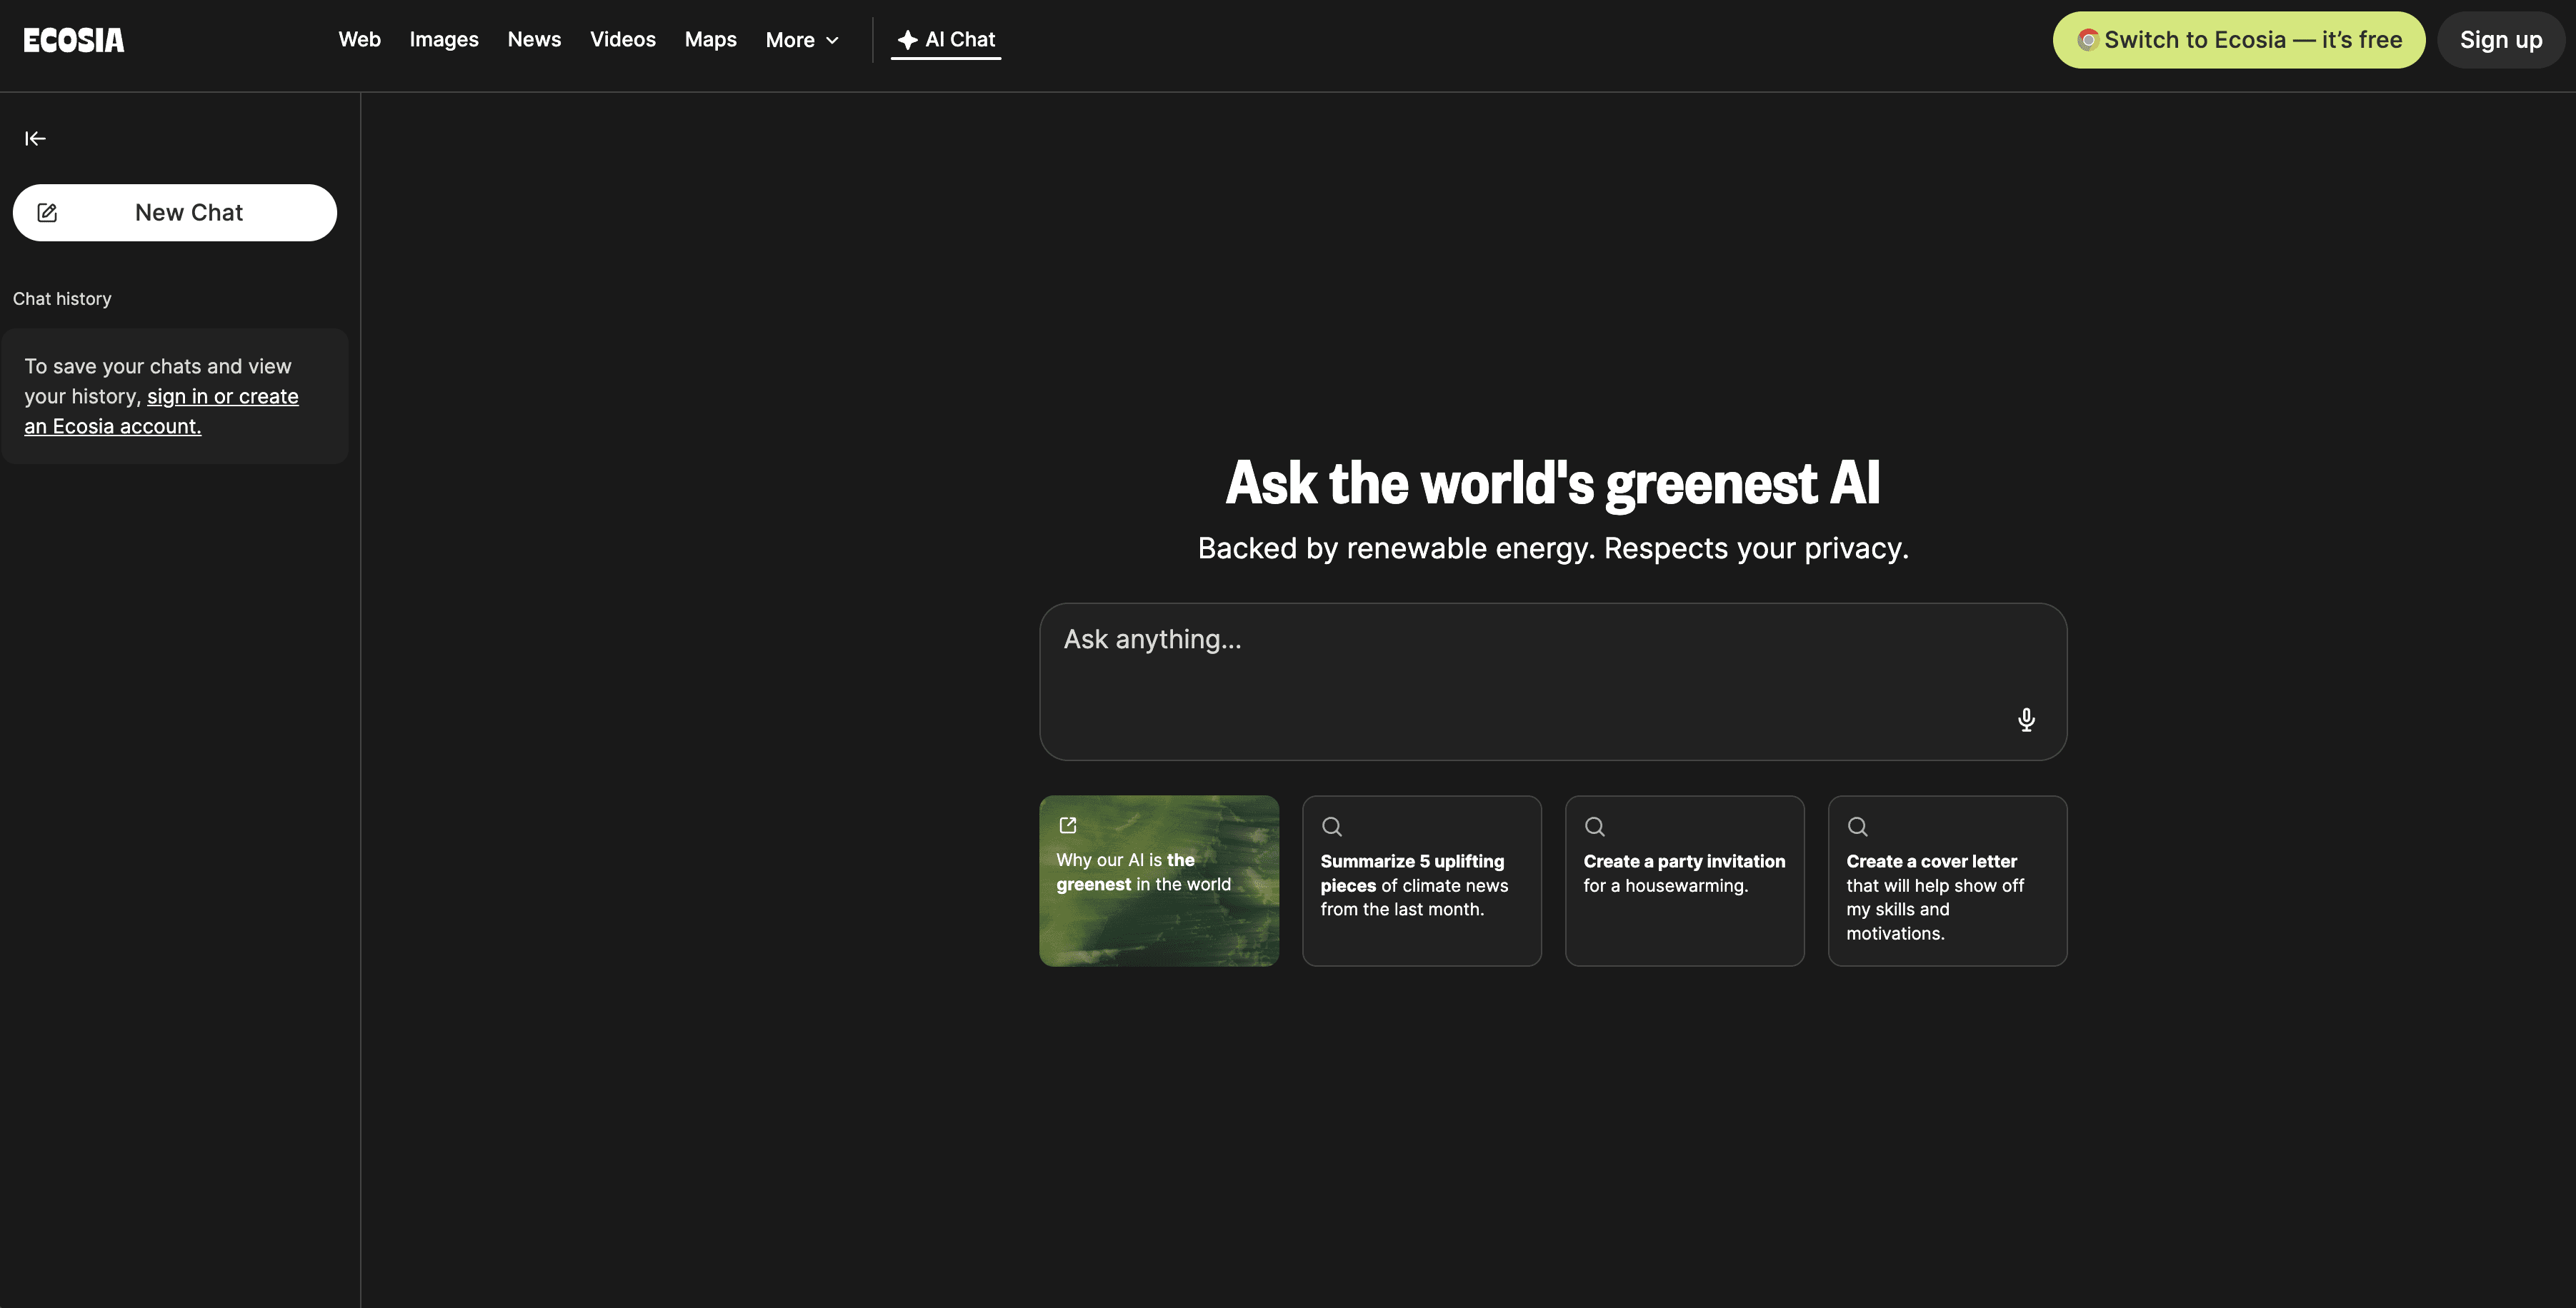Switch to the Images tab
The image size is (2576, 1308).
444,40
